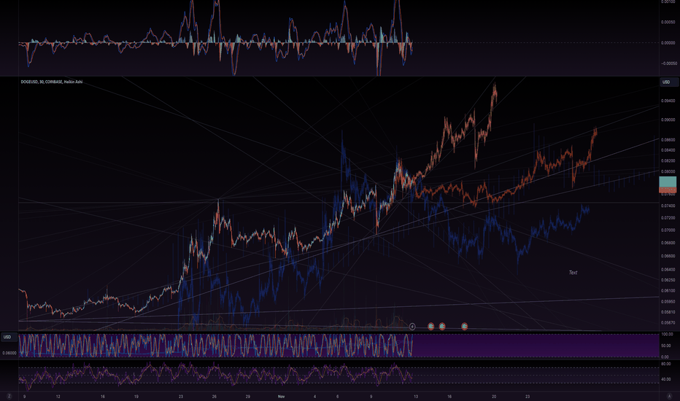Click the DOGEUSD, 30, COINBASE, Heikin Ashi title
680x401 pixels.
click(52, 82)
